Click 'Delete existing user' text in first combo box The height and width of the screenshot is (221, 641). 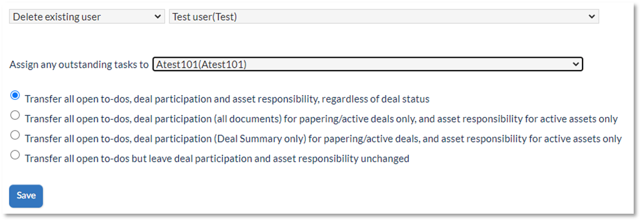[57, 17]
